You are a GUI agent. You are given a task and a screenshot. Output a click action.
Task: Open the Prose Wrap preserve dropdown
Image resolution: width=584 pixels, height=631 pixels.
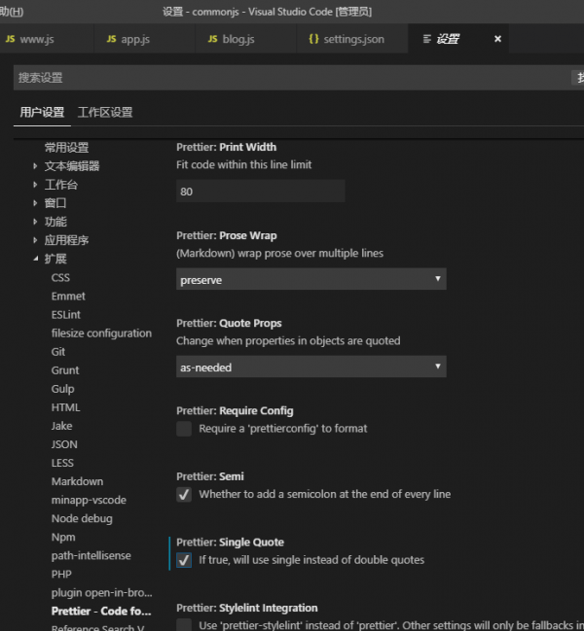coord(310,279)
